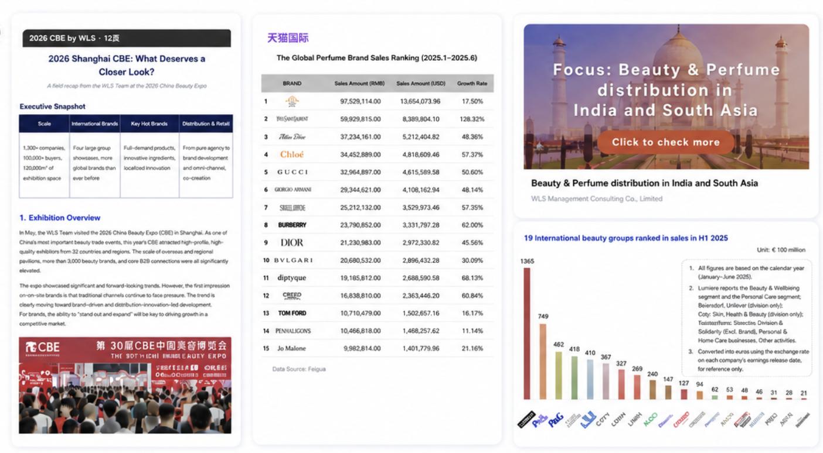Select the "BRAND" table header
The height and width of the screenshot is (453, 823).
[x=292, y=84]
